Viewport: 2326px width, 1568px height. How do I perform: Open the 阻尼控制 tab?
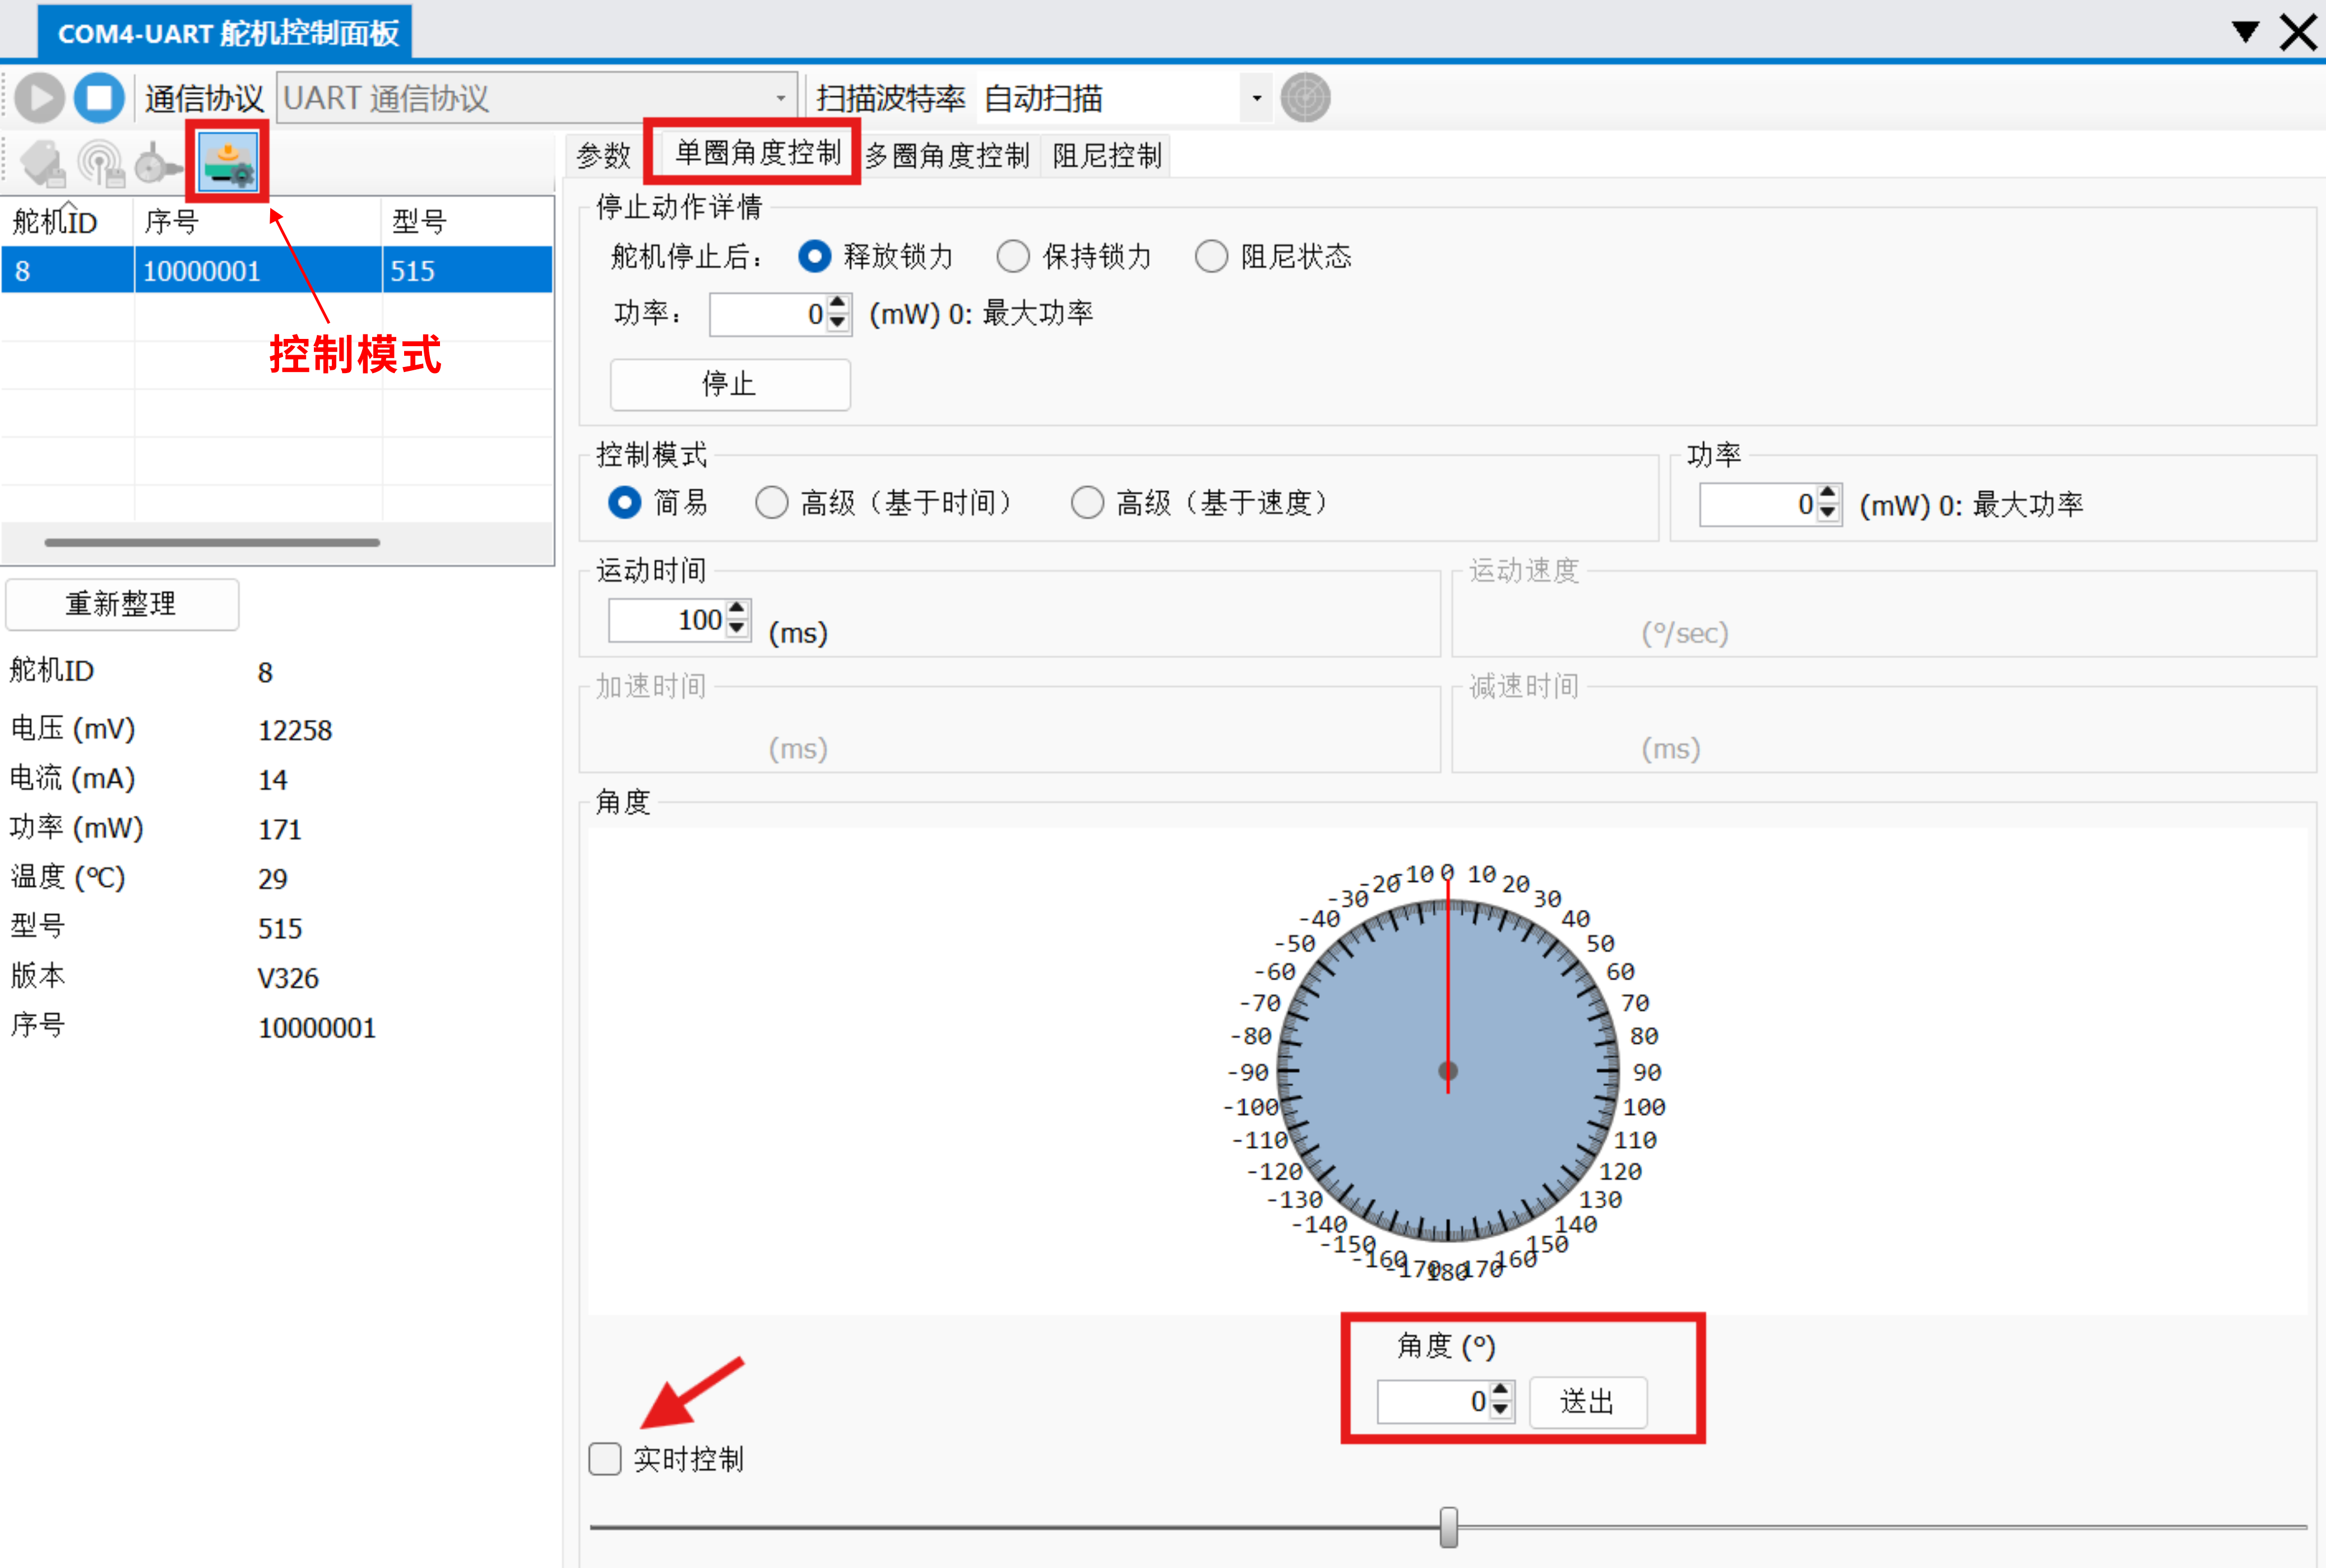(1105, 156)
